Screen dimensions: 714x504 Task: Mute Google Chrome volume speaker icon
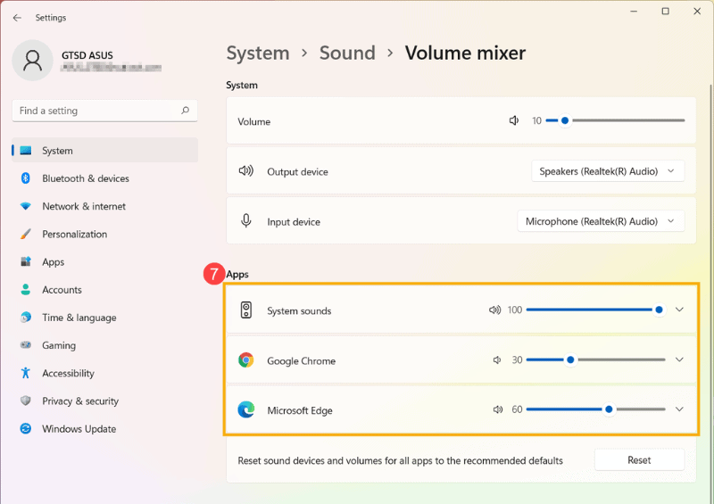[497, 360]
